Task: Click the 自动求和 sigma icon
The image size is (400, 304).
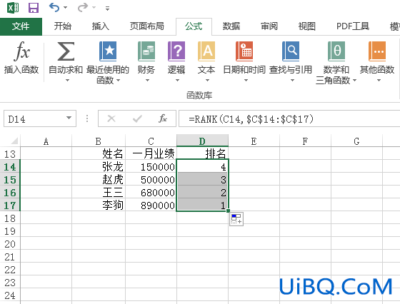Action: pos(66,51)
